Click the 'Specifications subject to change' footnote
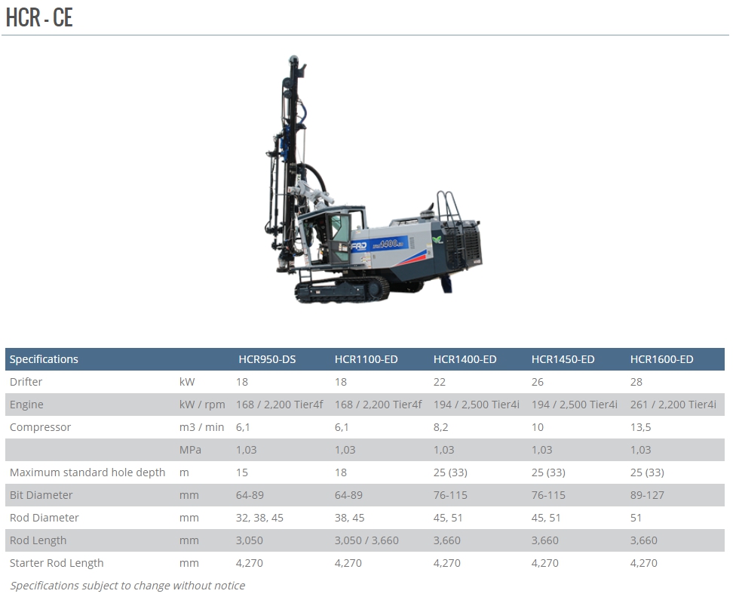The width and height of the screenshot is (736, 600). click(x=127, y=586)
